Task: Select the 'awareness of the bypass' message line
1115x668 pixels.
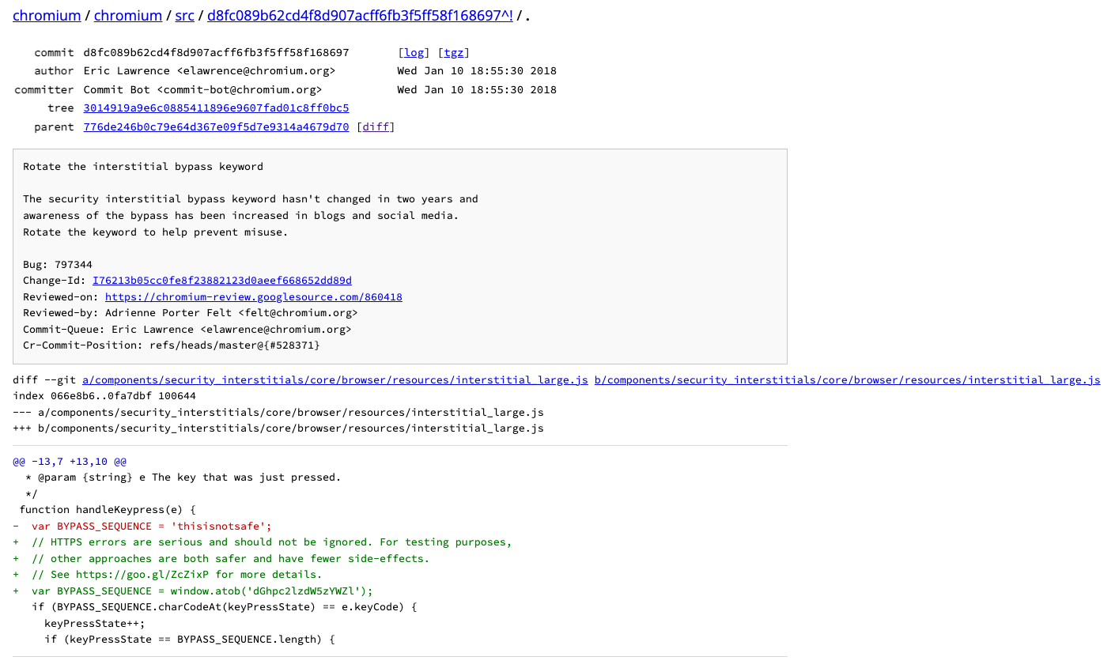Action: pos(241,216)
